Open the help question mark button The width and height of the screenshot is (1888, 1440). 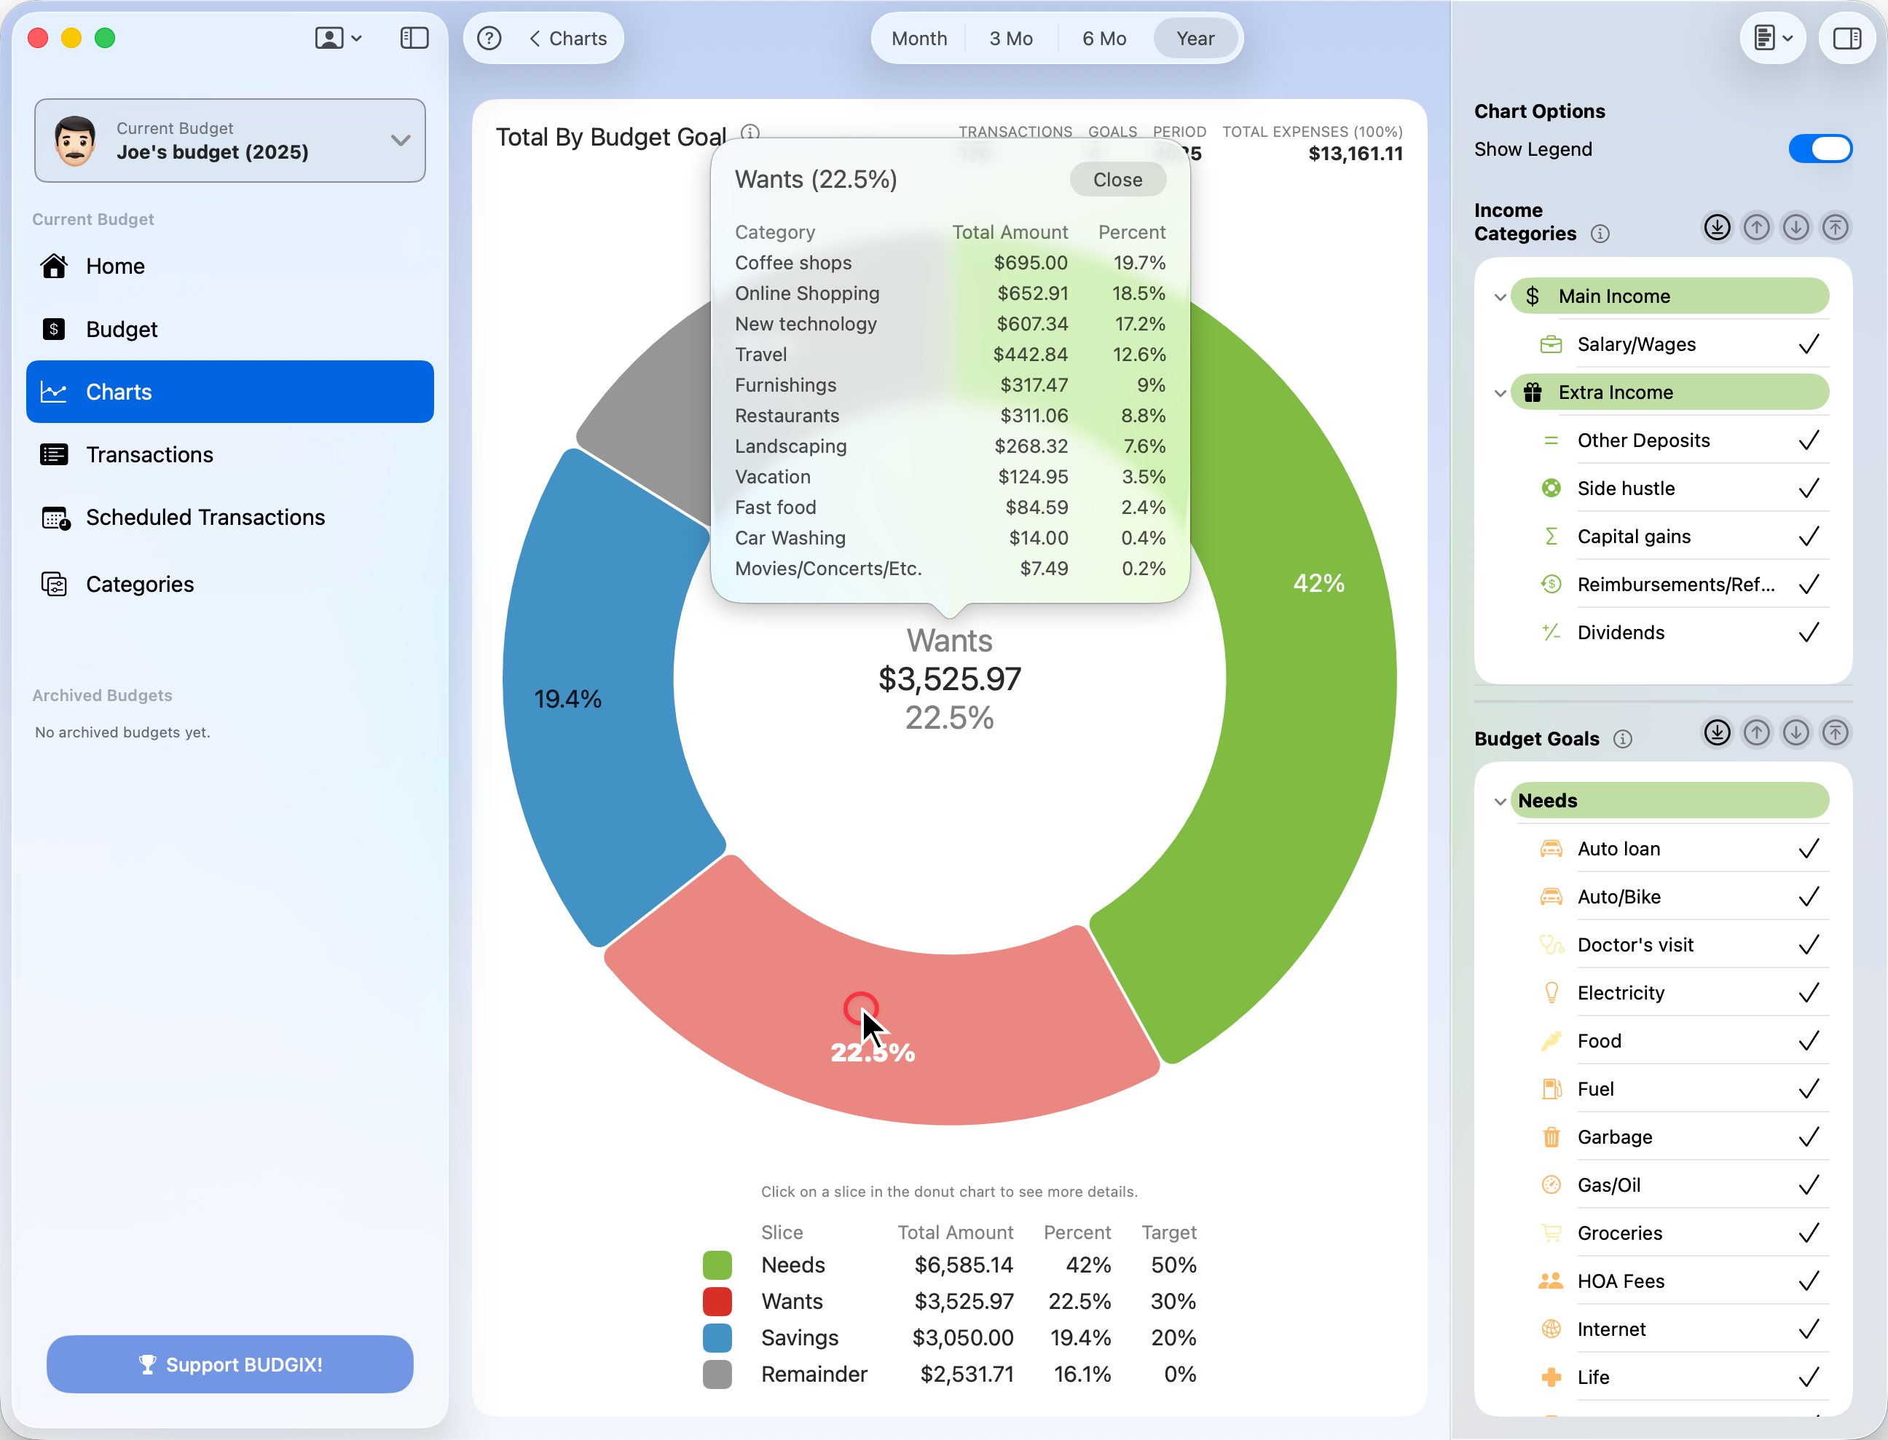click(x=489, y=39)
